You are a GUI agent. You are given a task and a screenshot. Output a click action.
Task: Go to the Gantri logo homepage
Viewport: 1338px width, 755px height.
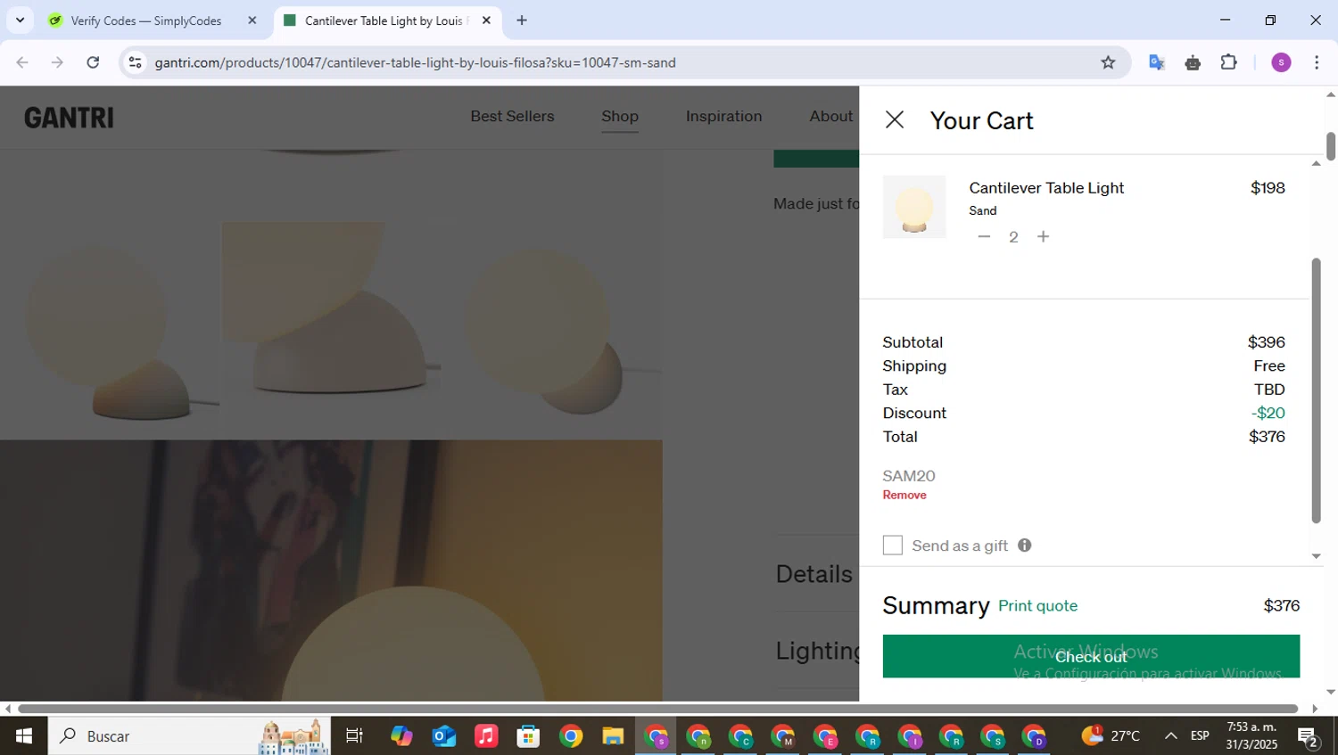[69, 117]
